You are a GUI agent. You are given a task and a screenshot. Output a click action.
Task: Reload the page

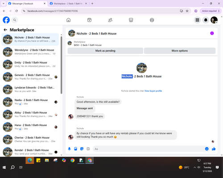coord(17,11)
